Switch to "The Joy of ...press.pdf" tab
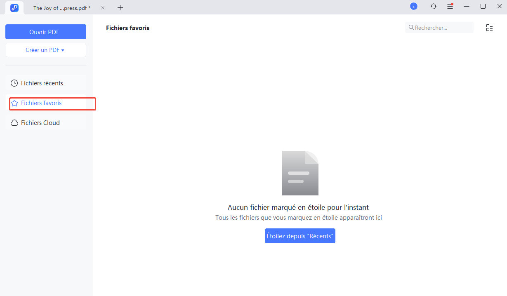The image size is (507, 296). tap(62, 8)
